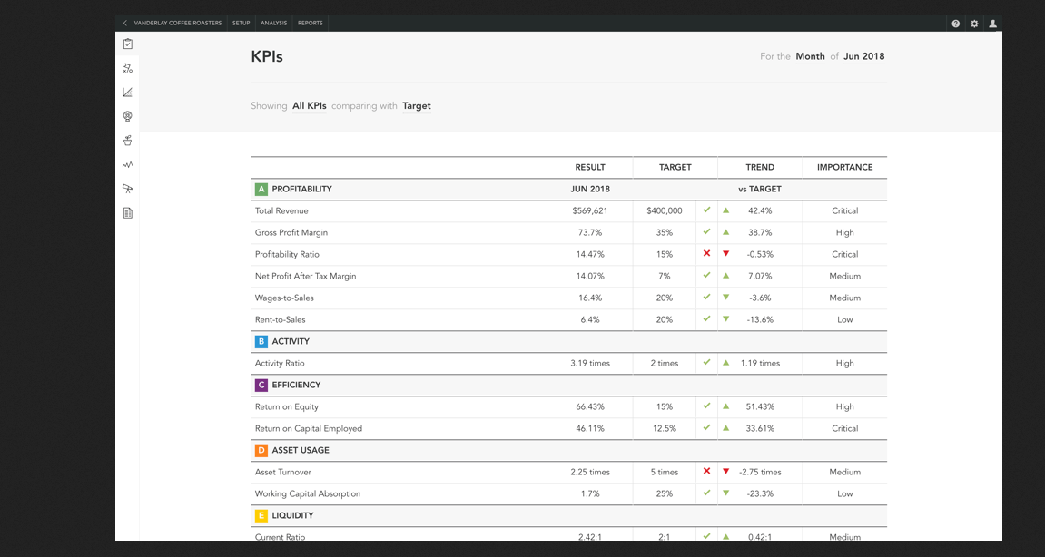Open the All KPIs filter dropdown
Image resolution: width=1045 pixels, height=557 pixels.
[309, 106]
